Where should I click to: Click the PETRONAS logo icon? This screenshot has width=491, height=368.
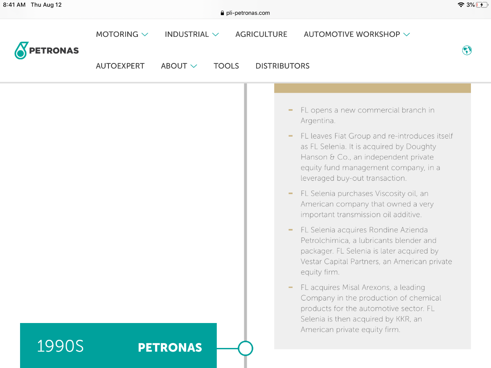[21, 50]
